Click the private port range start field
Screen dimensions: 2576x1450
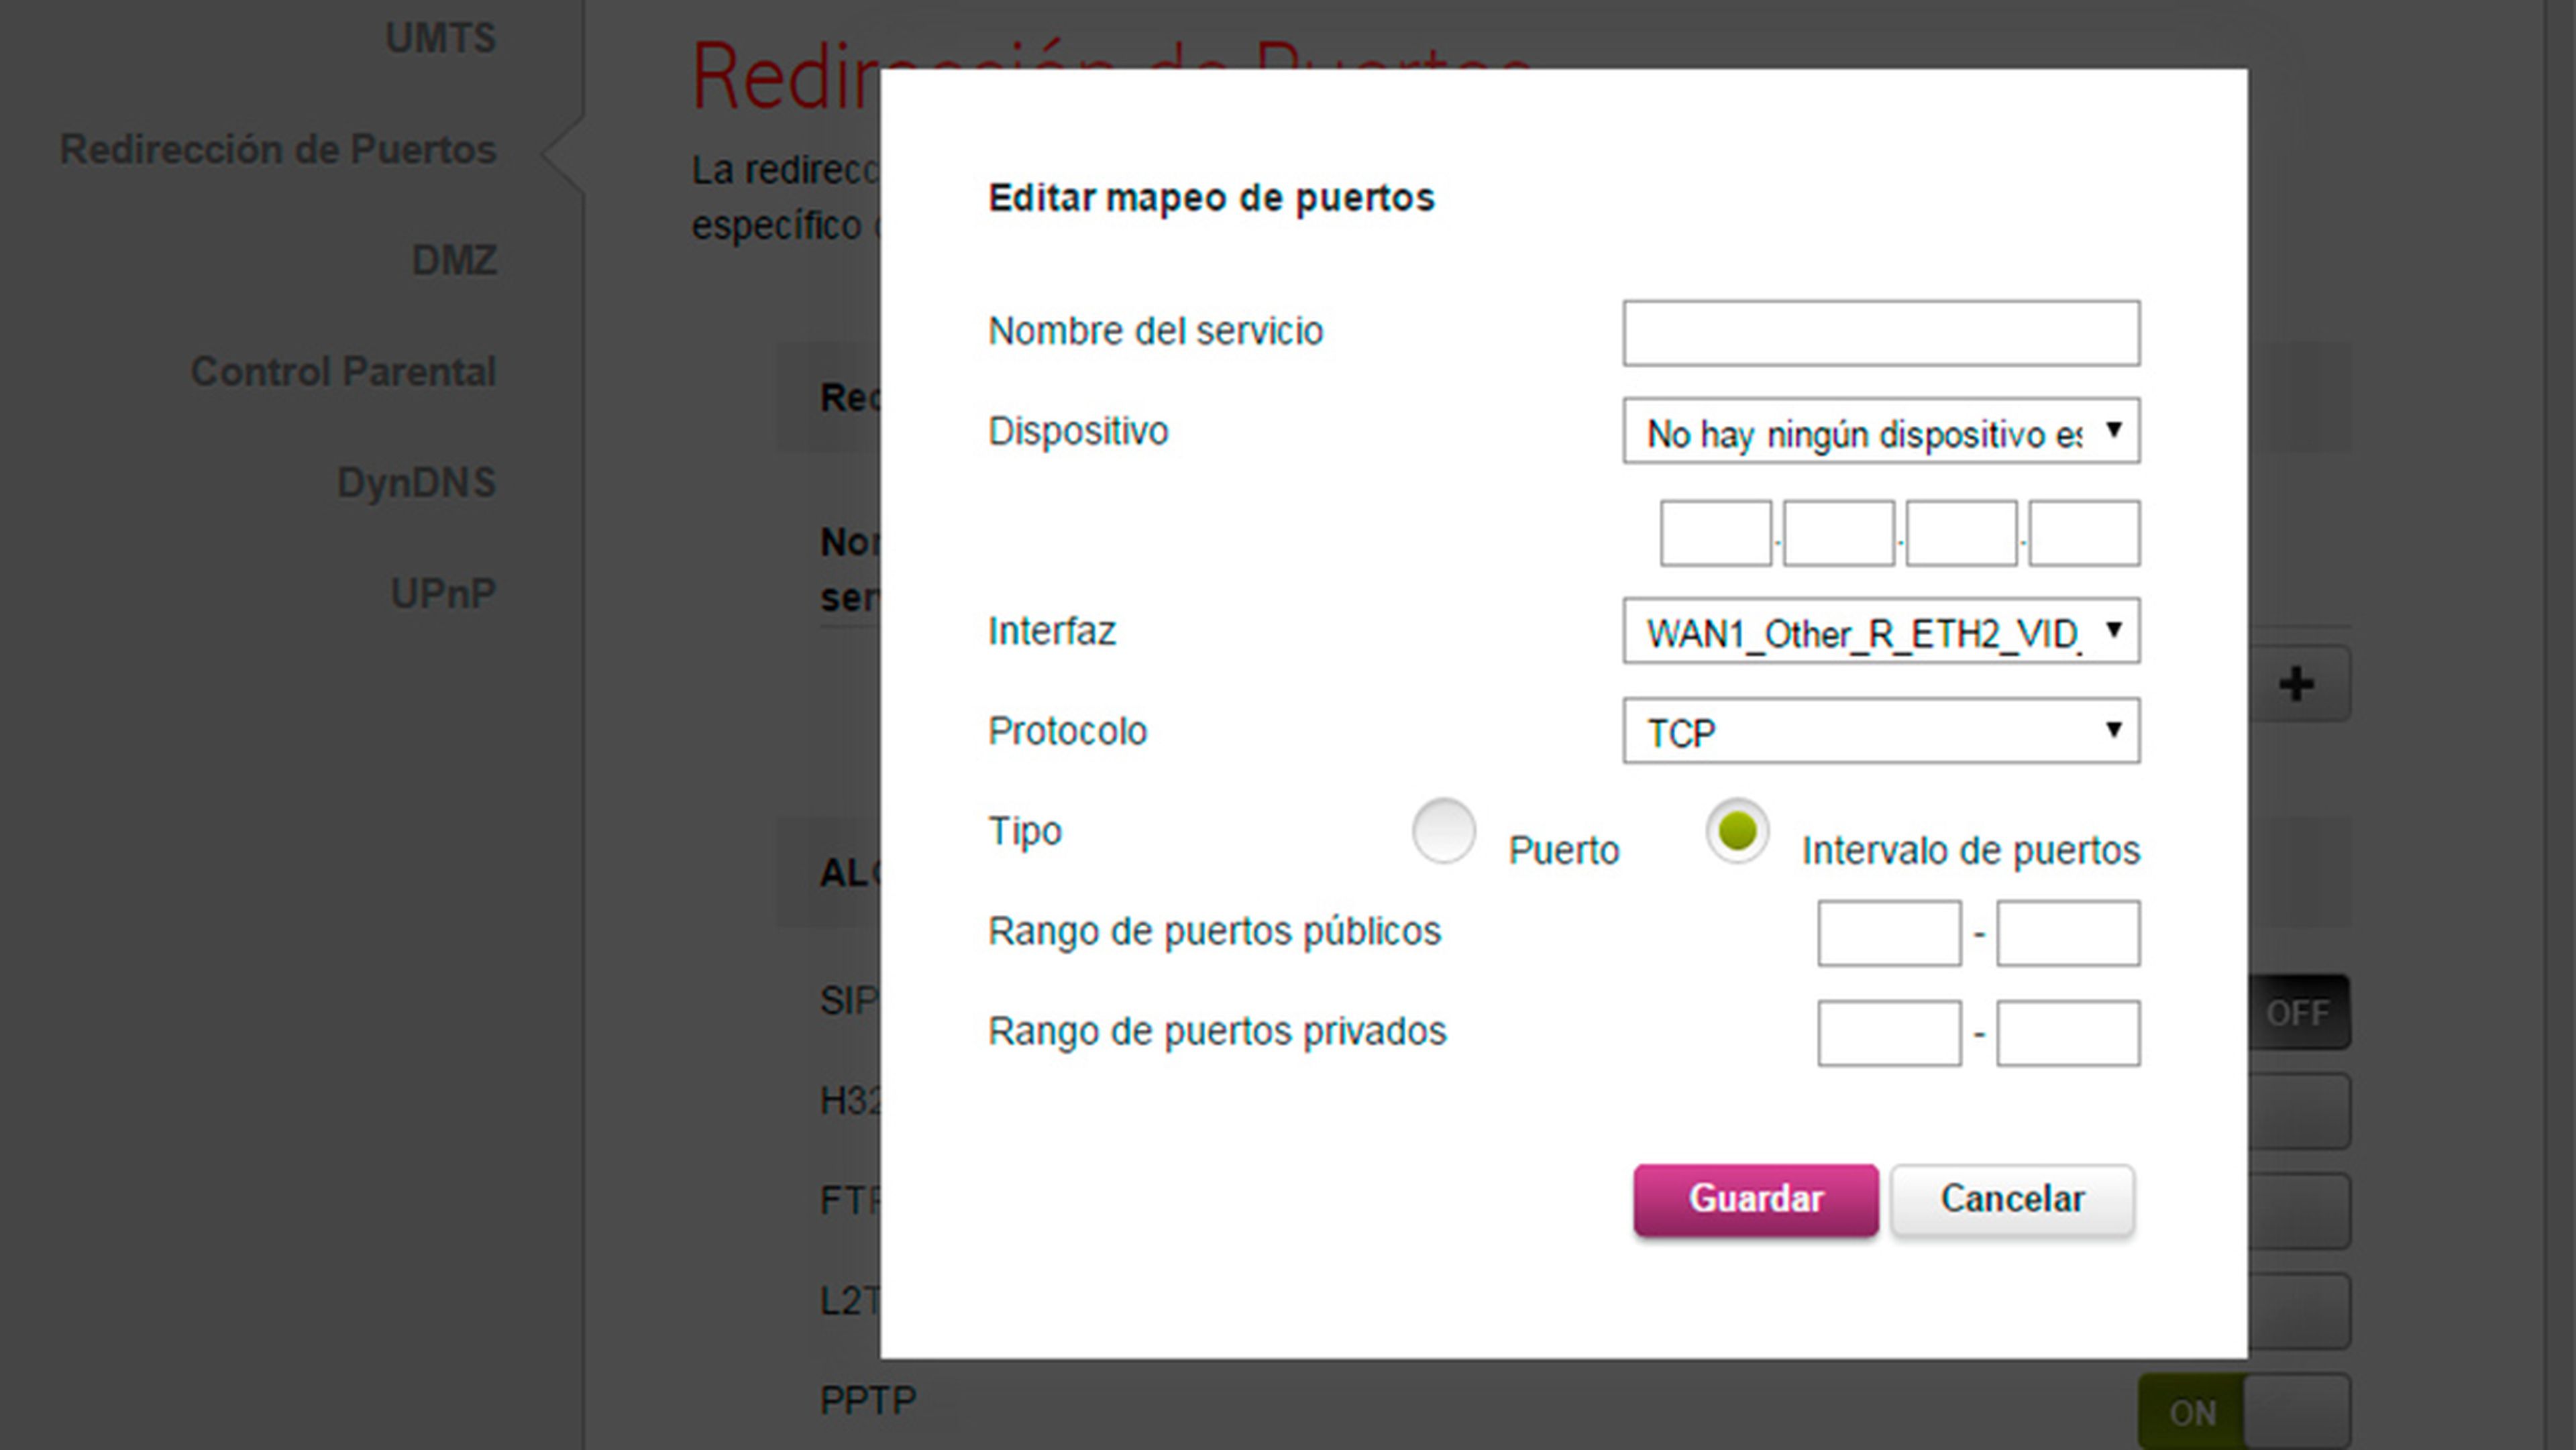point(1889,1033)
